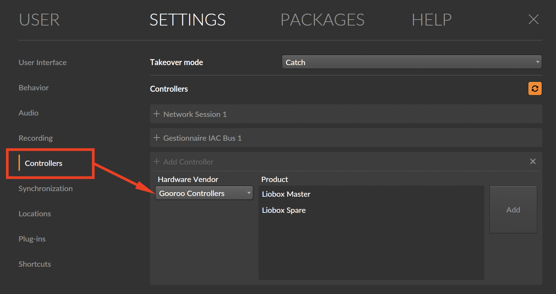The width and height of the screenshot is (556, 294).
Task: Open the Plug-ins settings
Action: [32, 239]
